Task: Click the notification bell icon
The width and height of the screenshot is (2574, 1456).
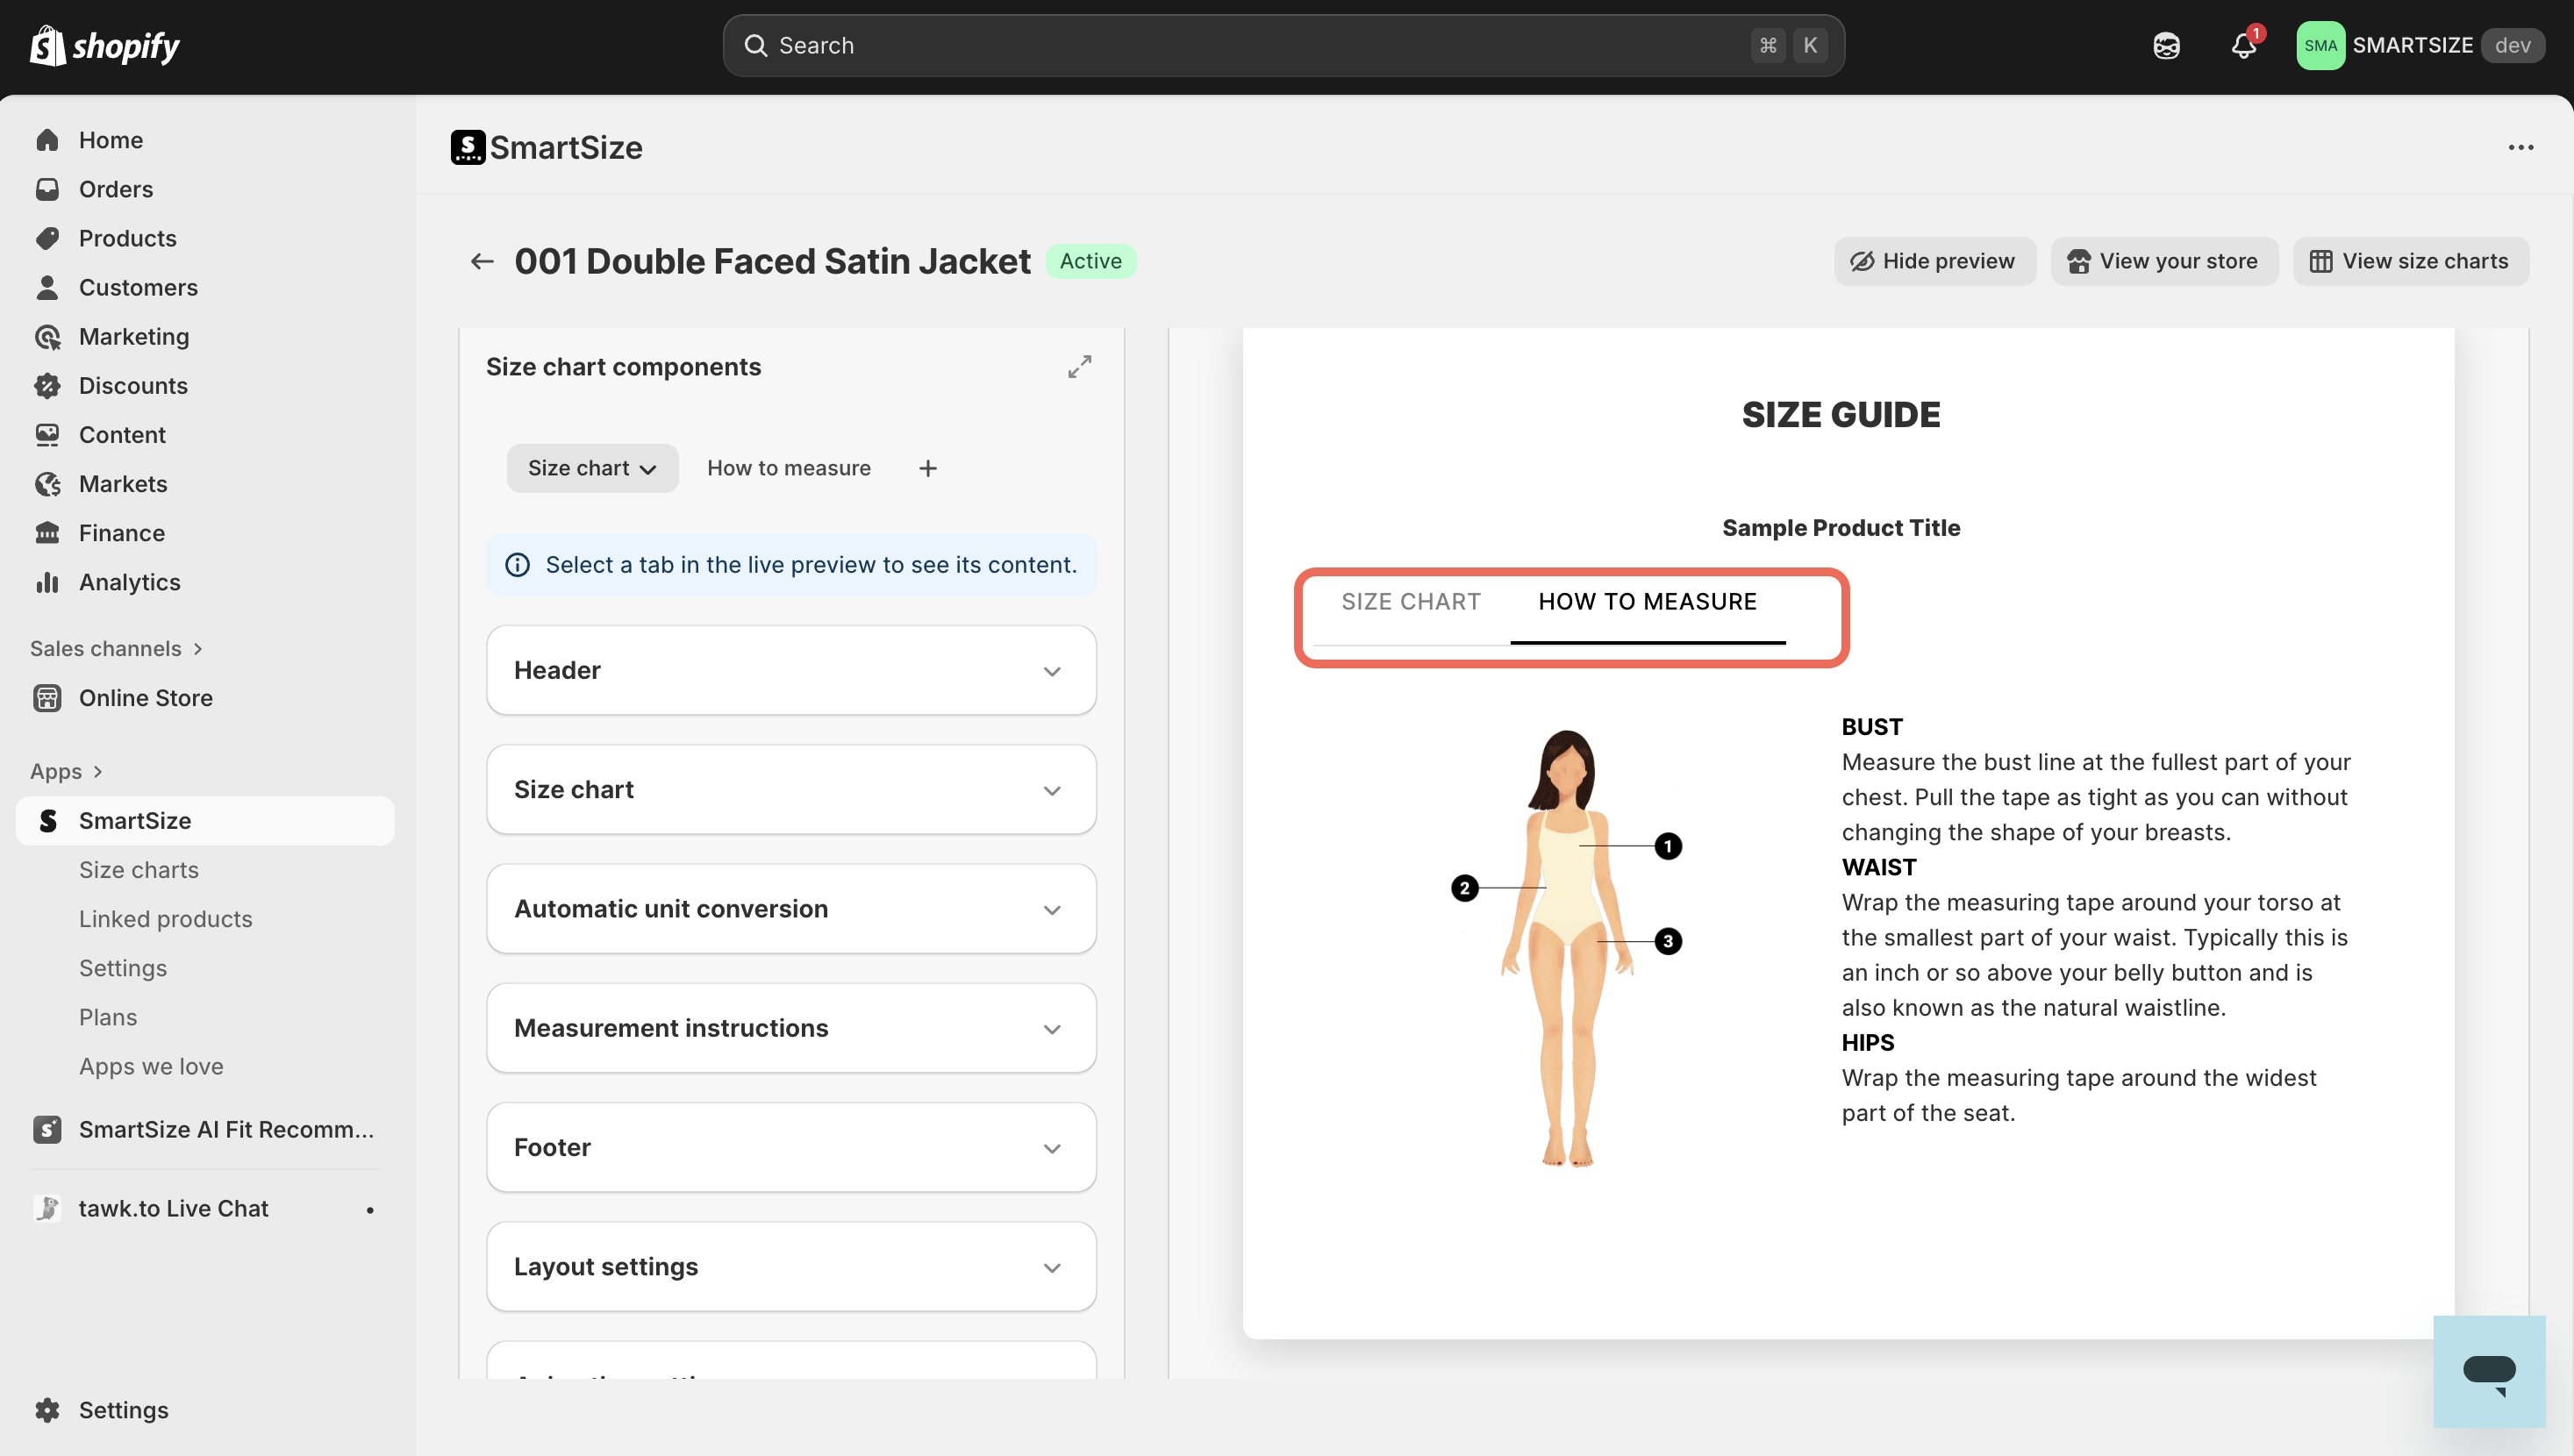Action: point(2243,46)
